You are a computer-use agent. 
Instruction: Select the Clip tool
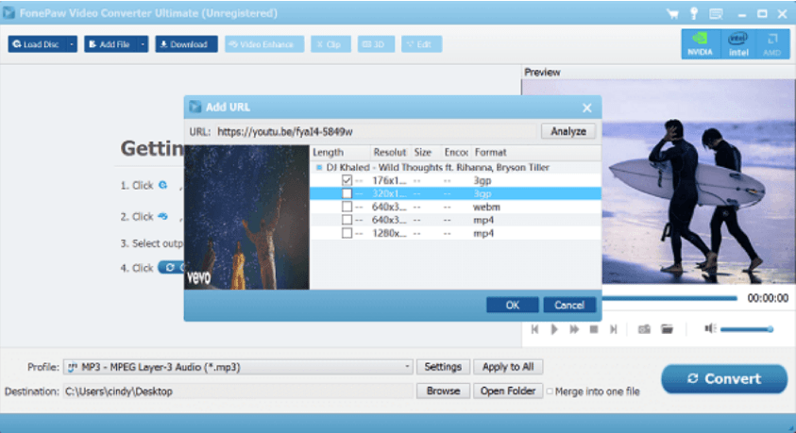330,44
